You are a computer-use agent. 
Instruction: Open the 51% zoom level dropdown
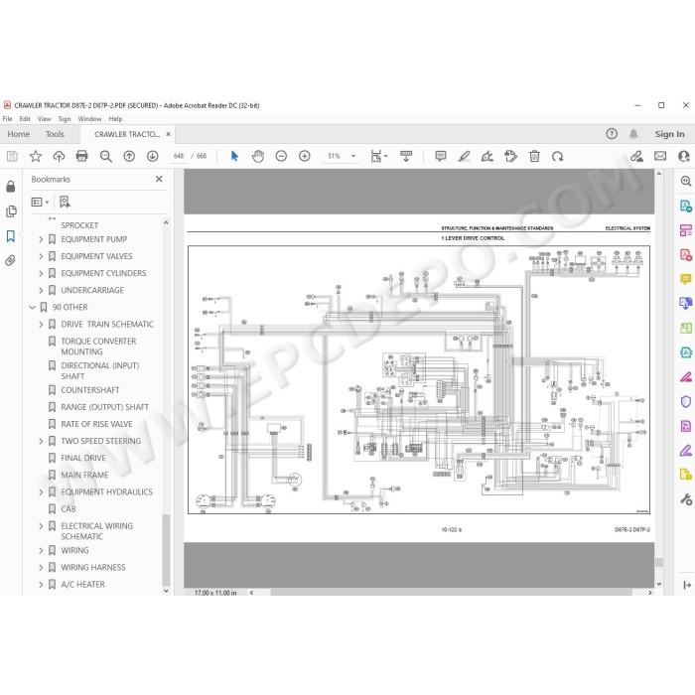point(353,156)
